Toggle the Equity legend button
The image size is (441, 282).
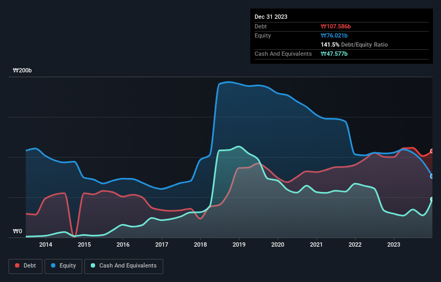(x=63, y=266)
